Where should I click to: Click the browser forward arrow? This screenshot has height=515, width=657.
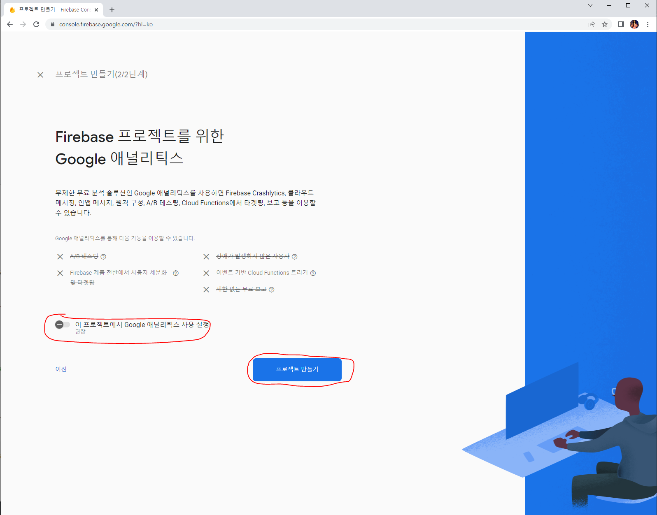click(x=23, y=24)
